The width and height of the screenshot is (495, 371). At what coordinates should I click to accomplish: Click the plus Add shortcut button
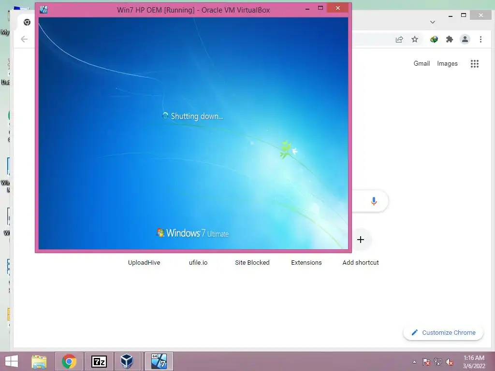[361, 240]
